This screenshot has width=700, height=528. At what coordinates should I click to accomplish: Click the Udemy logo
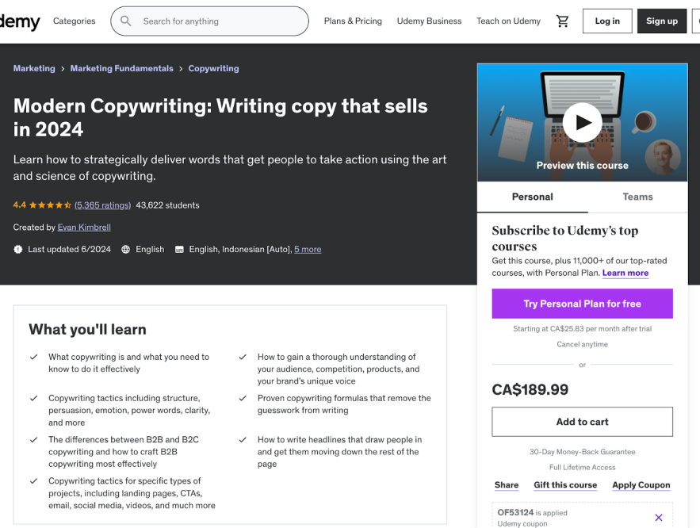click(19, 21)
